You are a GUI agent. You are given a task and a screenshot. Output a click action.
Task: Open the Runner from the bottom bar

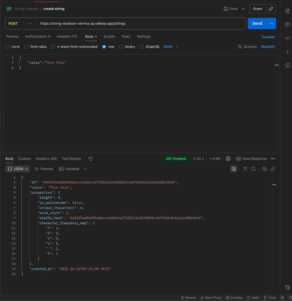tap(188, 297)
